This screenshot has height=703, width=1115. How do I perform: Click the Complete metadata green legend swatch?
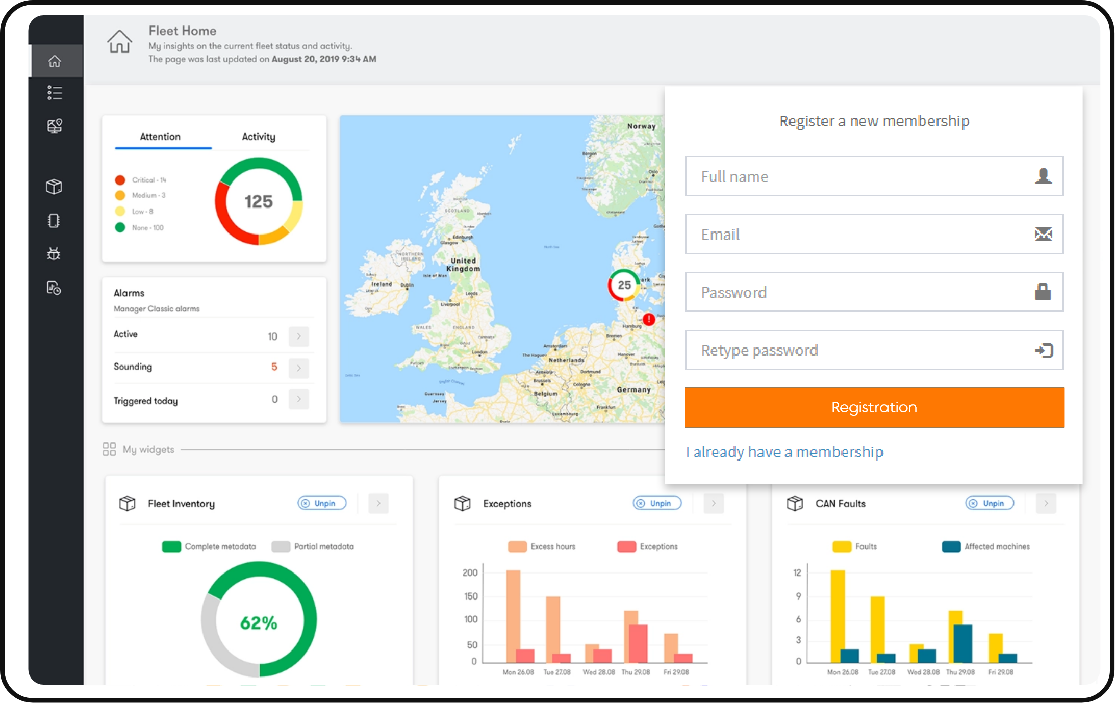point(171,546)
